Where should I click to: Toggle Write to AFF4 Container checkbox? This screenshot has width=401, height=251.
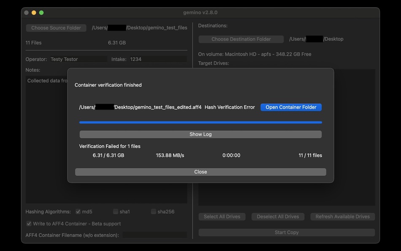[29, 224]
